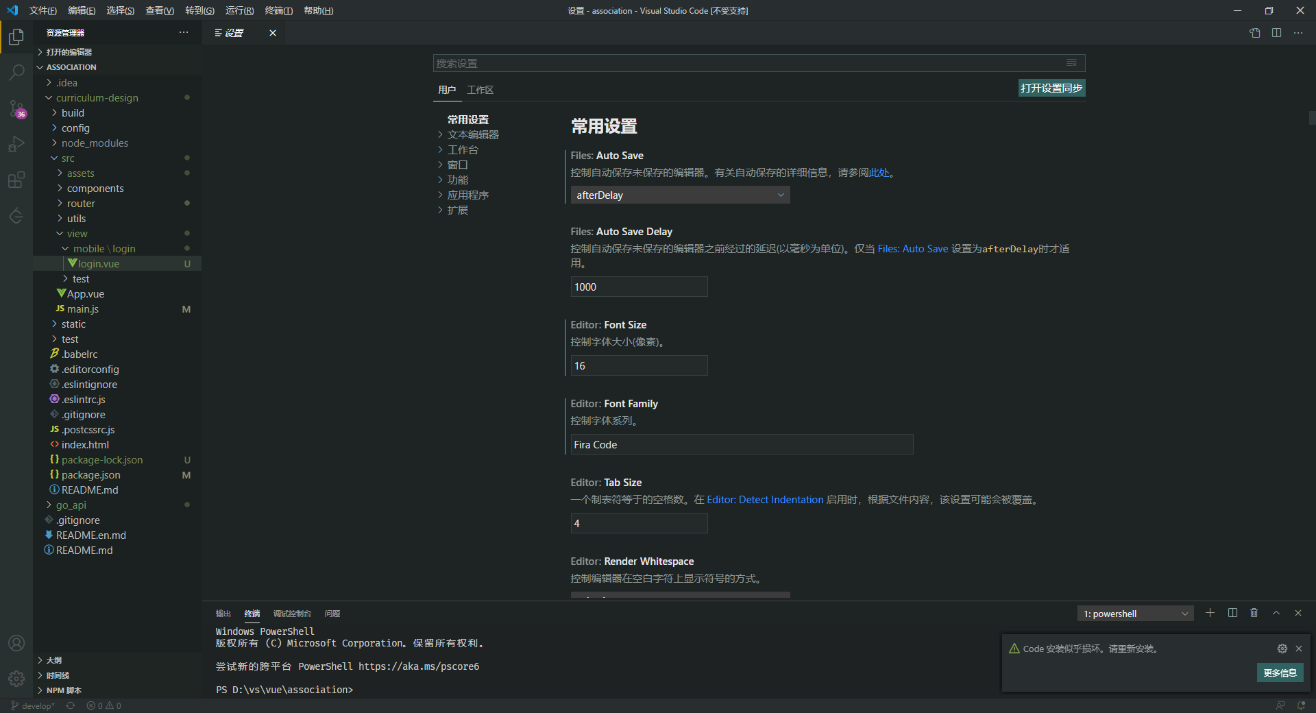Switch to the 问题 panel tab

pos(332,614)
